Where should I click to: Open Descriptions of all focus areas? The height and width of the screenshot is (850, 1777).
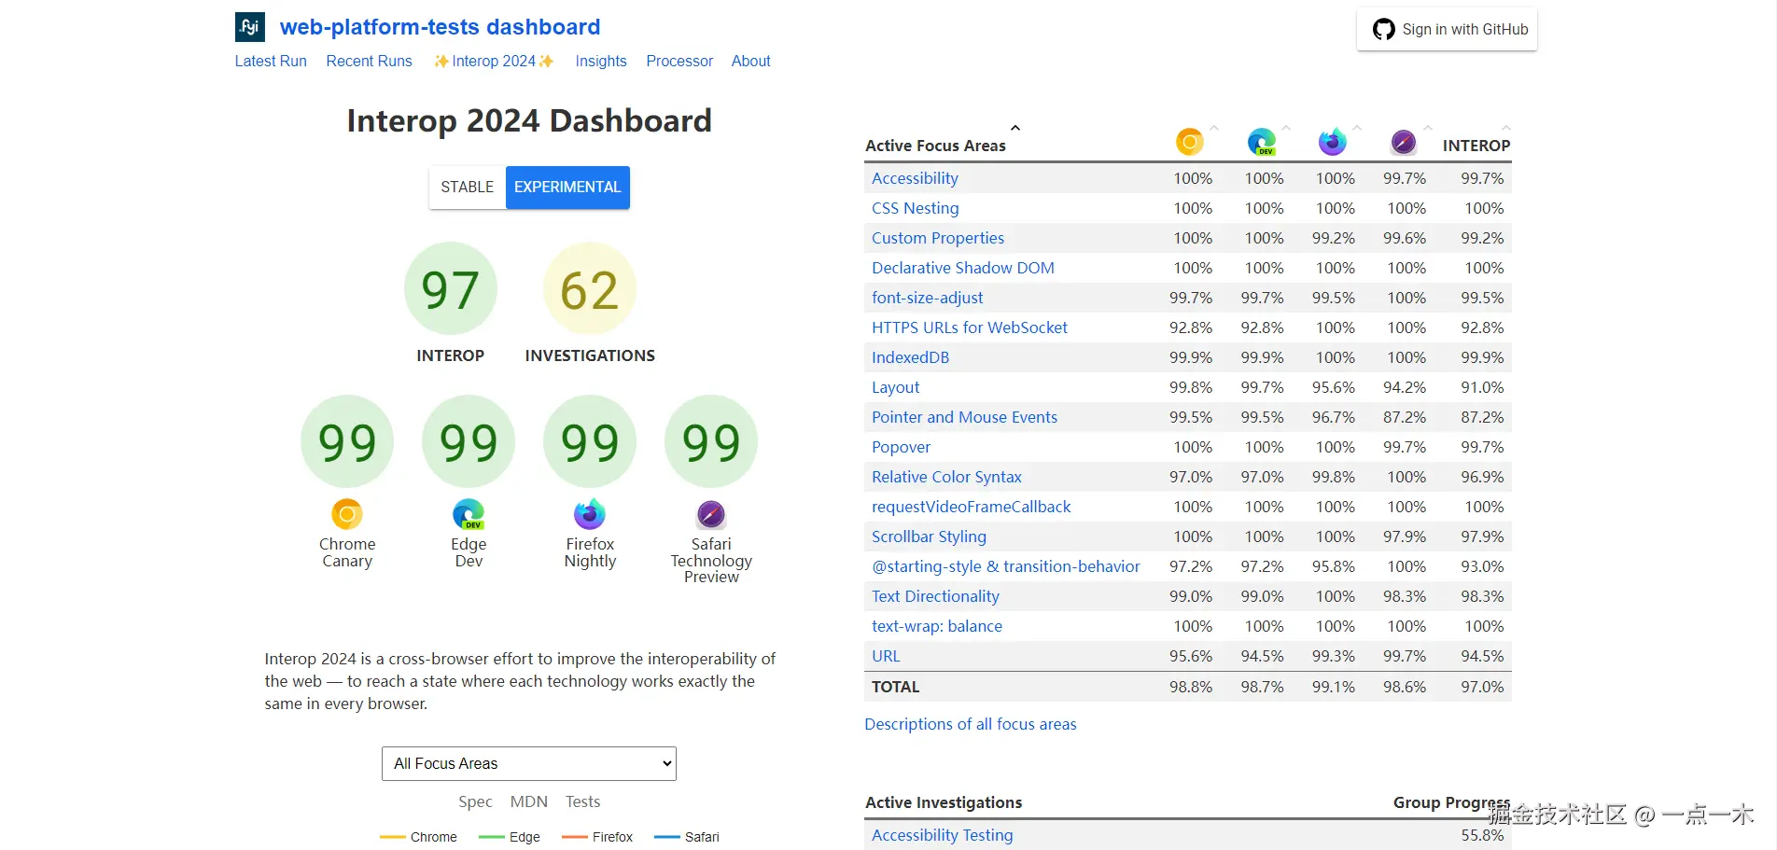pos(971,724)
